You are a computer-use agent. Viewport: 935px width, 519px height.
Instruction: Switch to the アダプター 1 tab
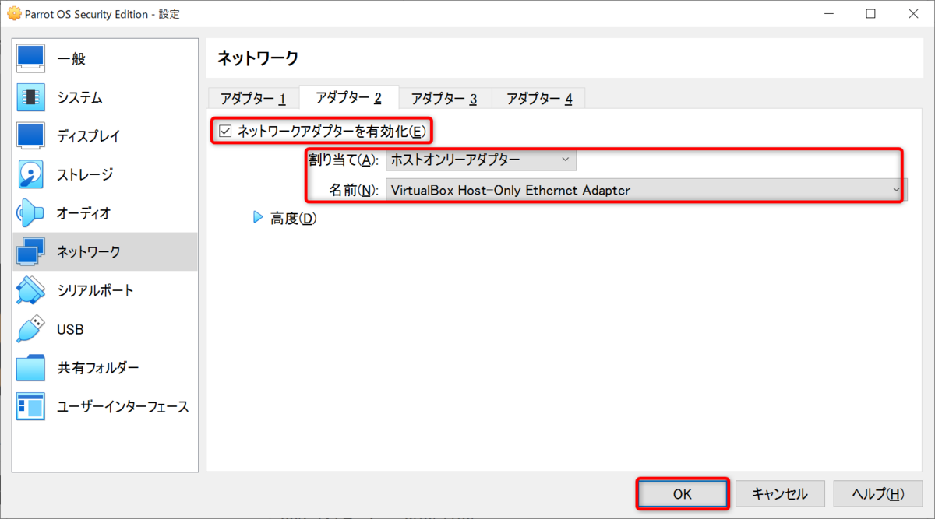(x=253, y=98)
